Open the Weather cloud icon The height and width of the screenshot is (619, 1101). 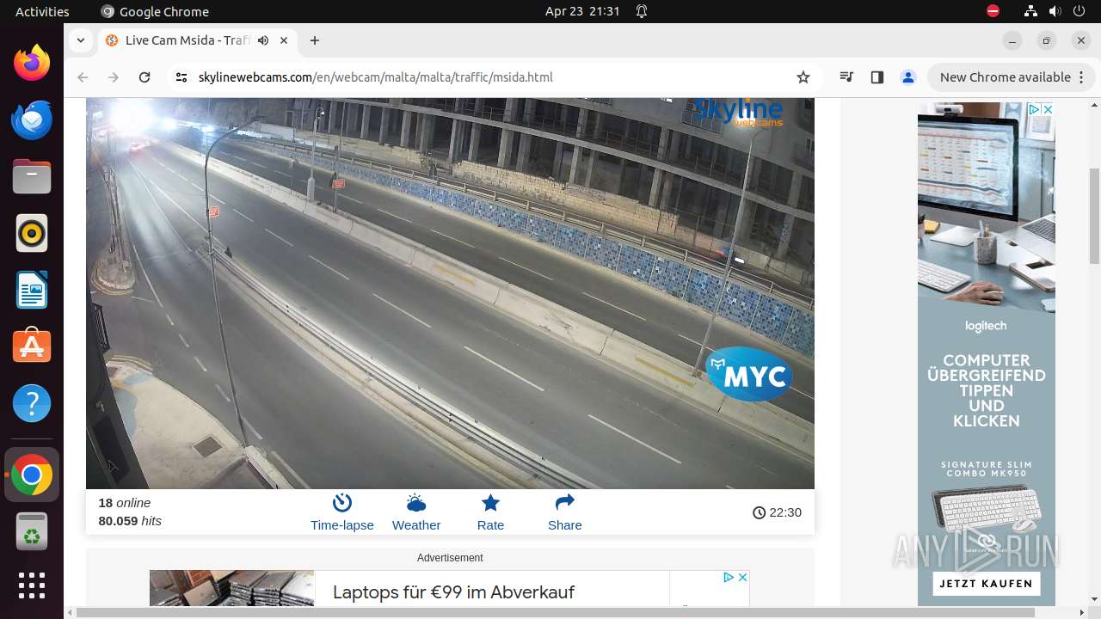416,503
